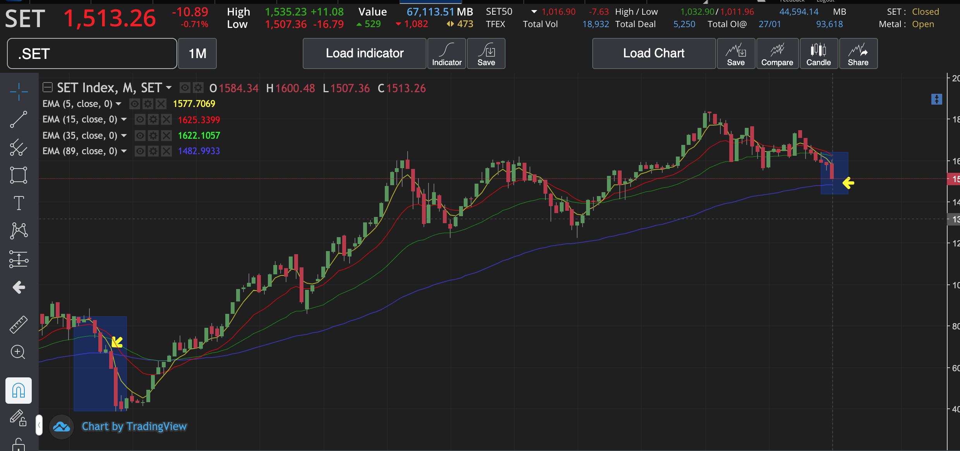The width and height of the screenshot is (960, 451).
Task: Open the 1M timeframe selector
Action: [197, 53]
